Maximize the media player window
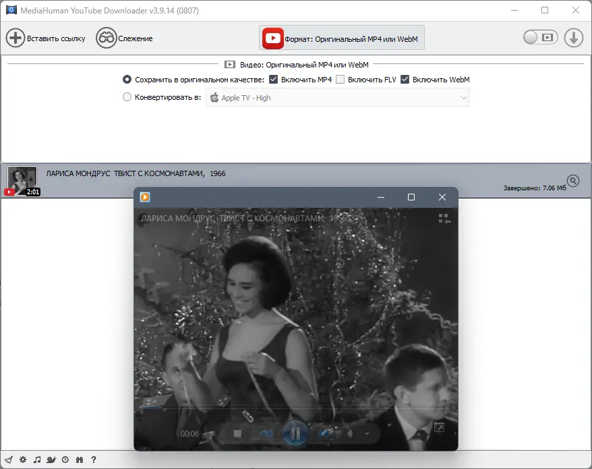 (x=411, y=197)
